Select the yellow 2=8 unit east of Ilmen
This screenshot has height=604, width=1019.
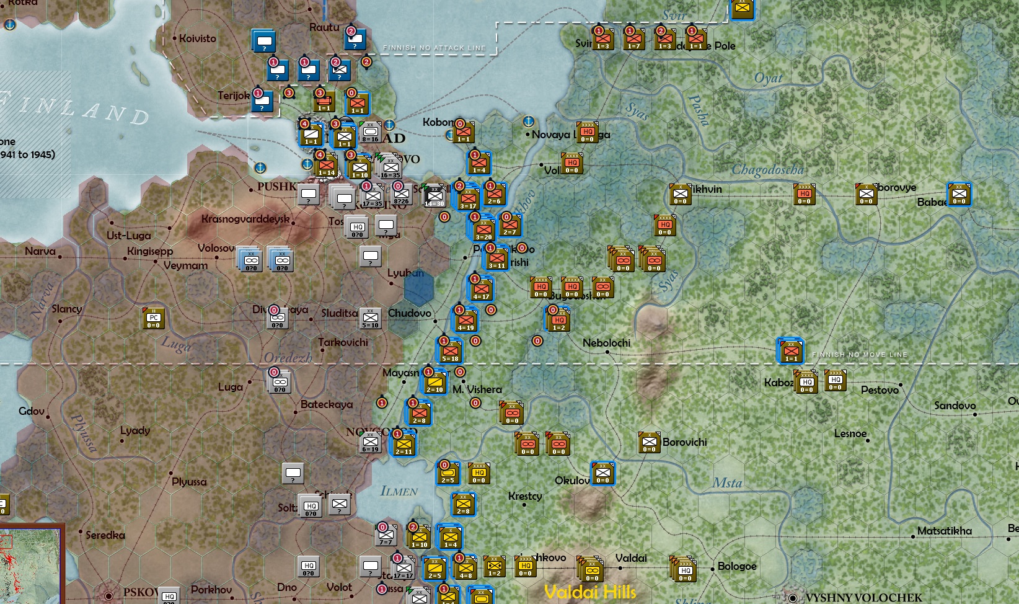(x=463, y=504)
